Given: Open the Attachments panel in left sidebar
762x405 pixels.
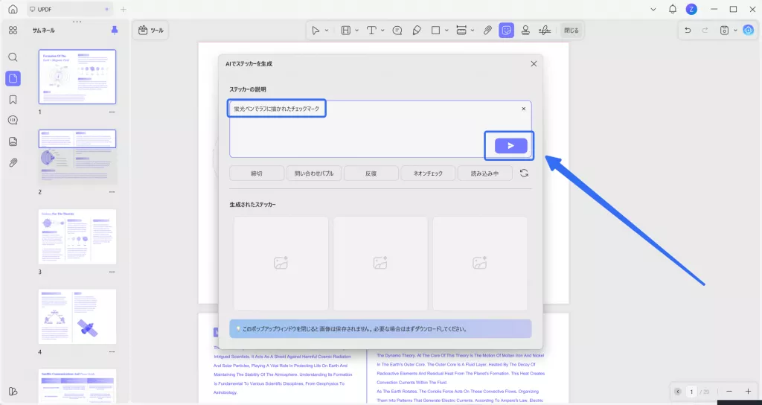Looking at the screenshot, I should pyautogui.click(x=13, y=163).
